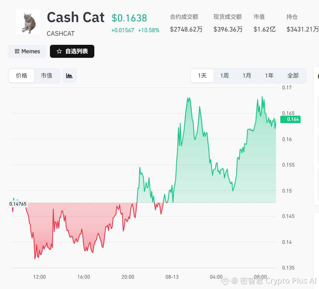Click the 现货成交额 label

228,17
